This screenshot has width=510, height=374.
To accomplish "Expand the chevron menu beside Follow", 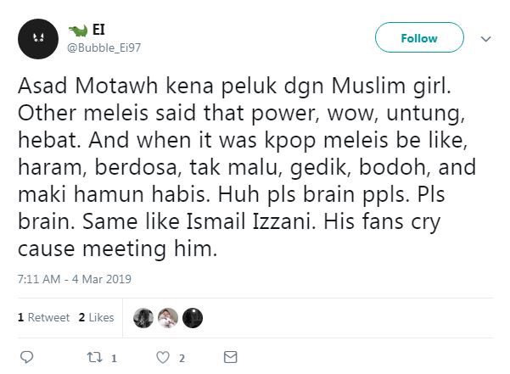I will coord(486,38).
